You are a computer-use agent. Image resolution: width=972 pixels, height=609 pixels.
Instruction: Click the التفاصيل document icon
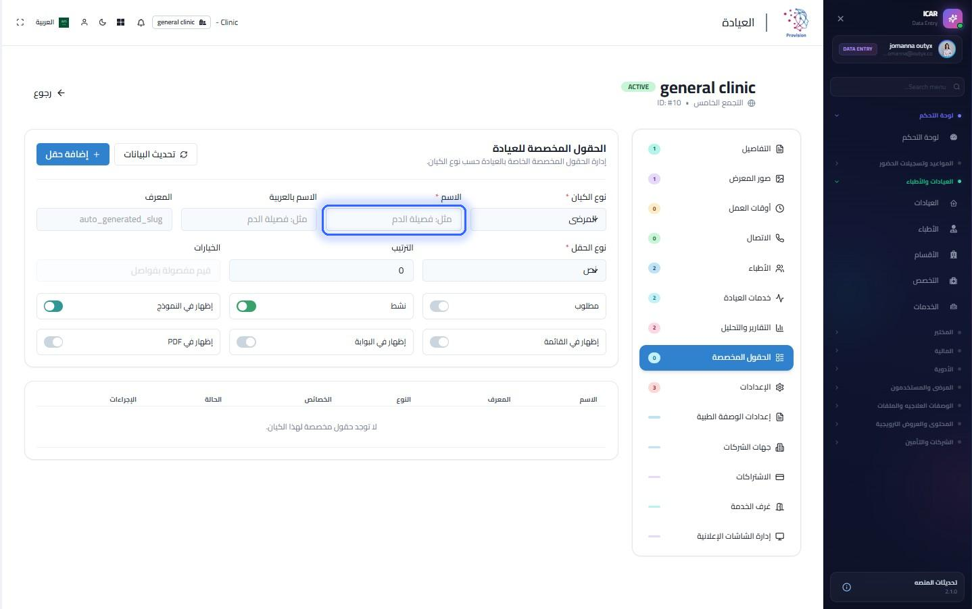[780, 149]
